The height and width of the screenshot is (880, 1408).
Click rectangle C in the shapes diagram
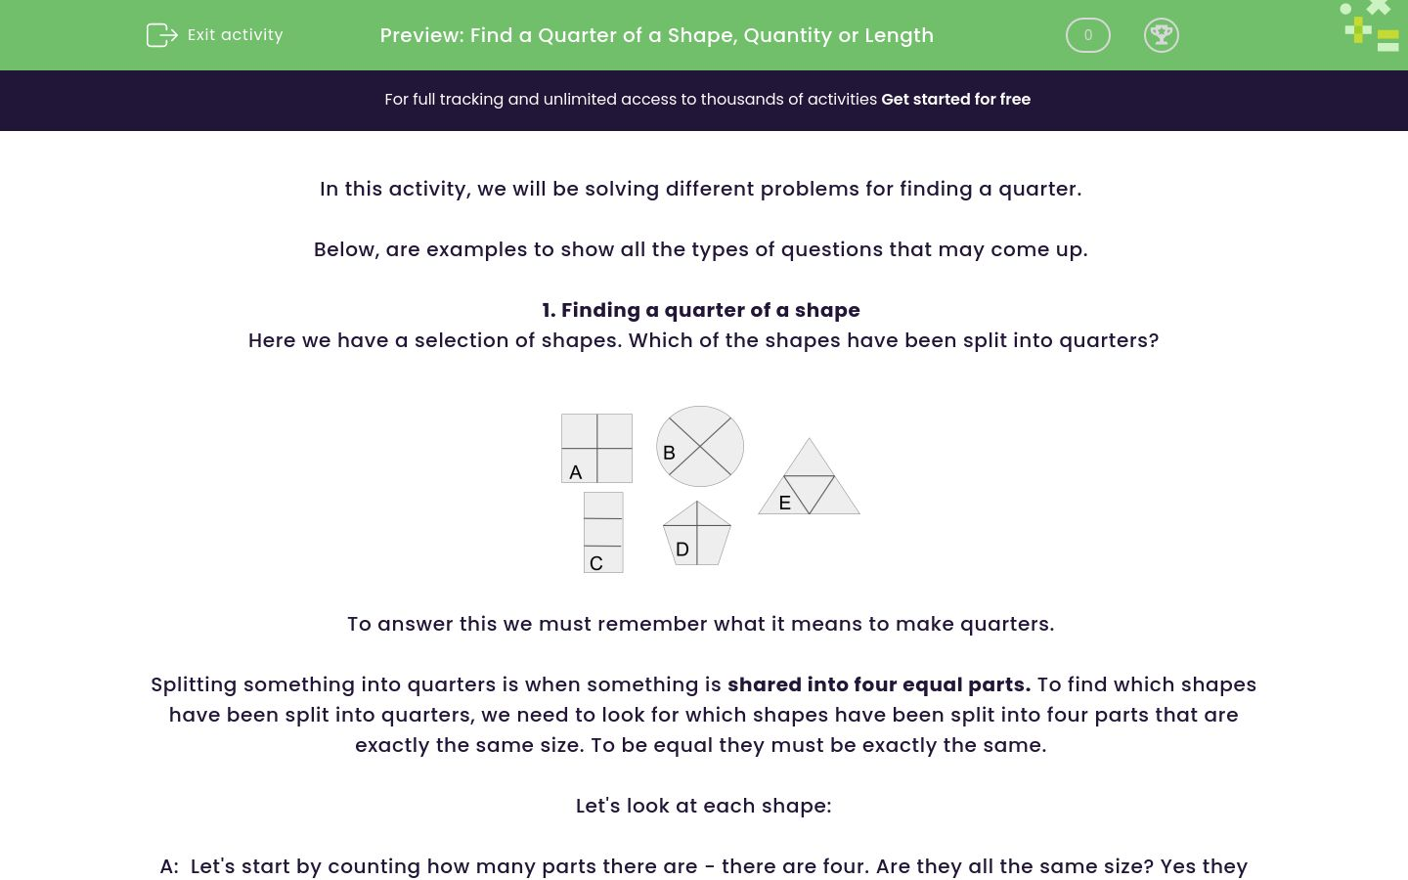click(x=602, y=532)
